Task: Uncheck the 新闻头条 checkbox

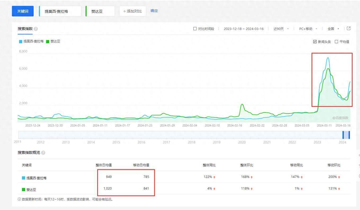Action: tap(315, 42)
